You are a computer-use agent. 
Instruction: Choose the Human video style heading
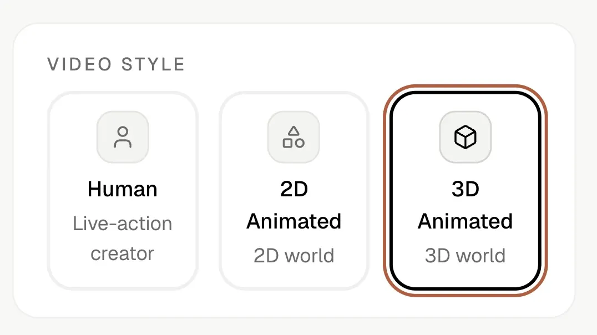123,189
